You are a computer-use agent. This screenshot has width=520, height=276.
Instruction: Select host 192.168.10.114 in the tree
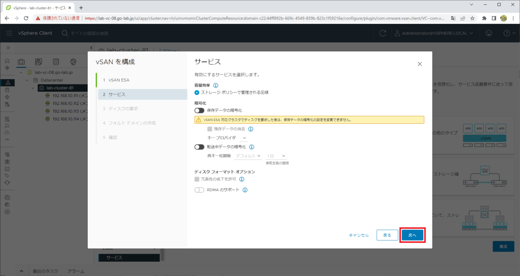67,119
